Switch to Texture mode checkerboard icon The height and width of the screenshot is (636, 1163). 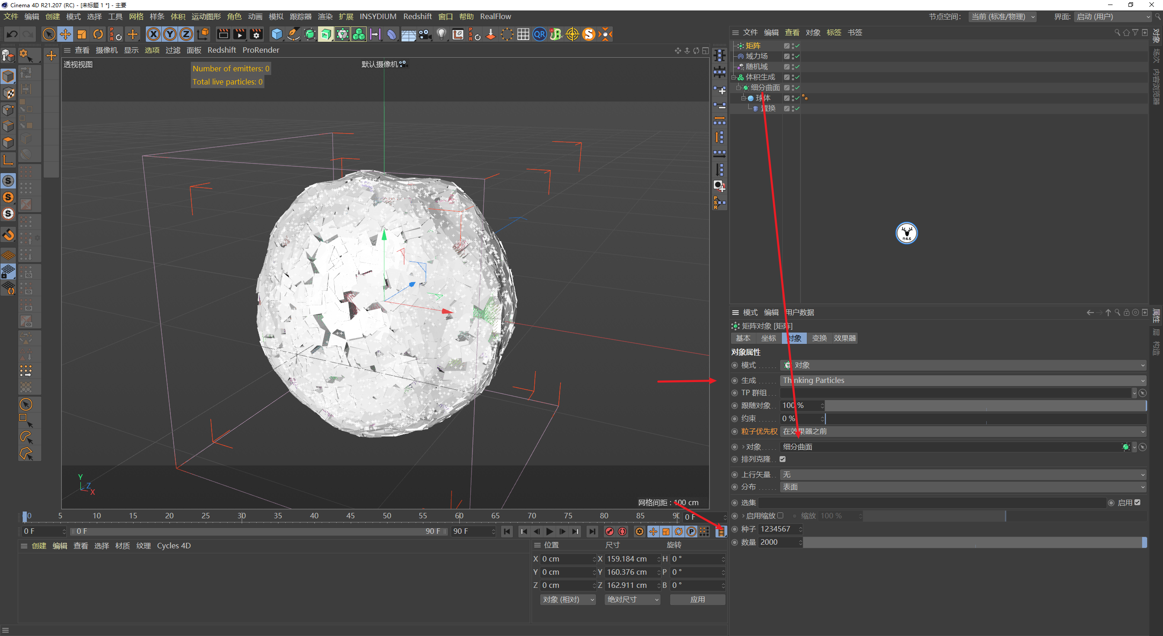pyautogui.click(x=8, y=93)
